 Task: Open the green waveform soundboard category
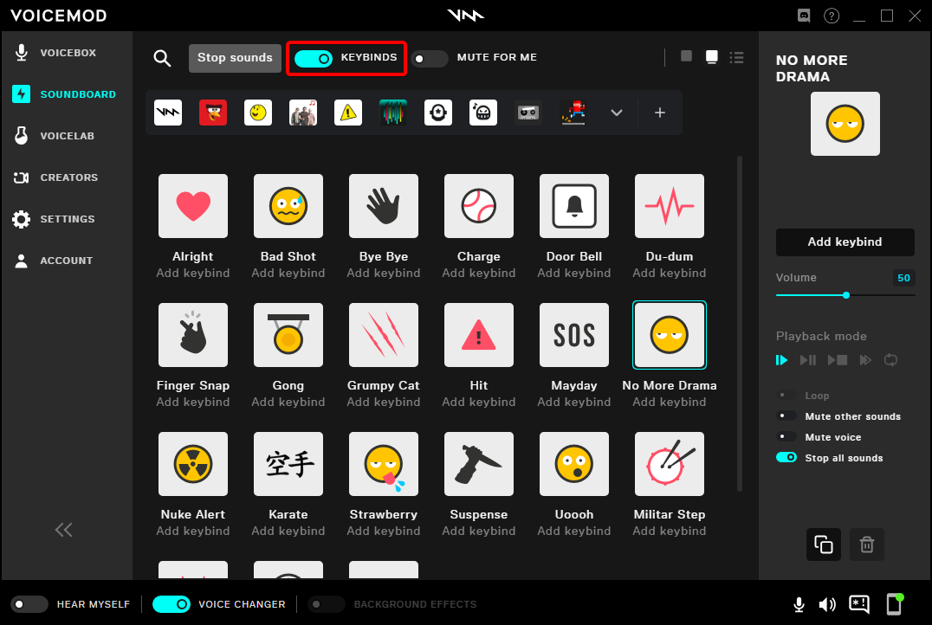click(393, 113)
